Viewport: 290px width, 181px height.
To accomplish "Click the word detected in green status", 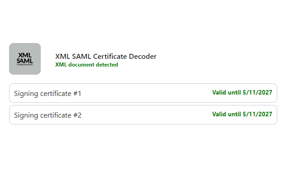I will tap(106, 65).
